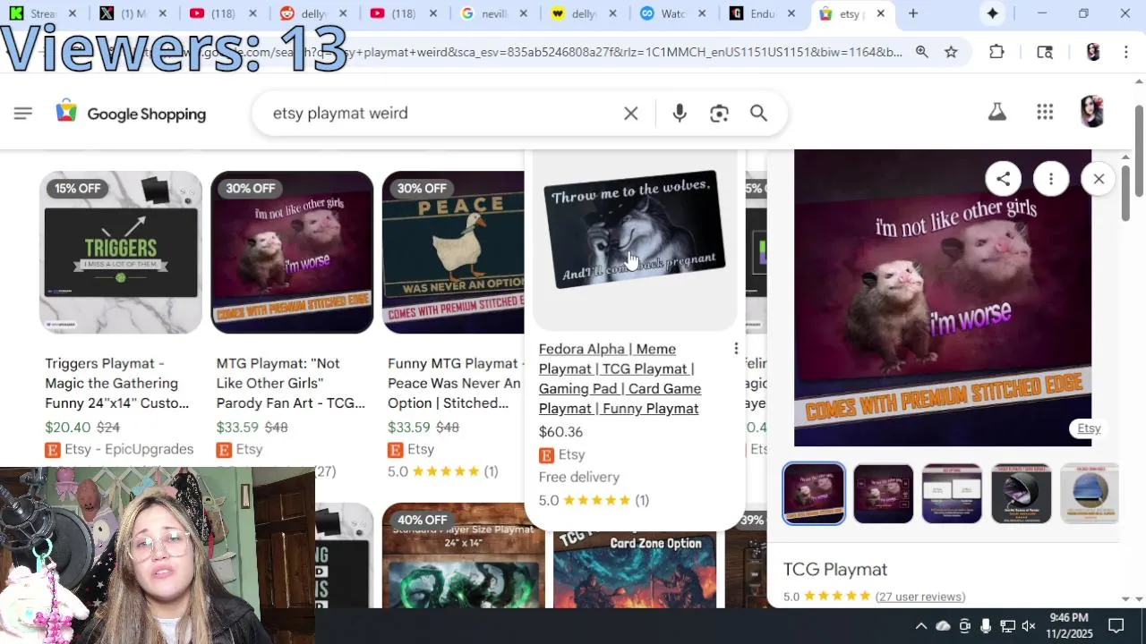Viewport: 1146px width, 644px height.
Task: Open Funny MTG Playmat Peace title
Action: click(455, 383)
